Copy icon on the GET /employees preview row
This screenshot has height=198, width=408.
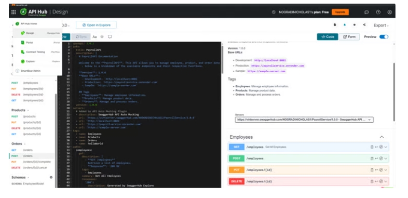(372, 147)
